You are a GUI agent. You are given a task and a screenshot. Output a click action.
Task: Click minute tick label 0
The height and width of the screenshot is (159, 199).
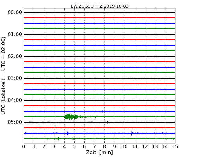point(24,147)
